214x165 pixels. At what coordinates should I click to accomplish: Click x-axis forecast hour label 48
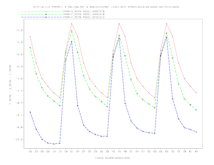[x=125, y=152]
